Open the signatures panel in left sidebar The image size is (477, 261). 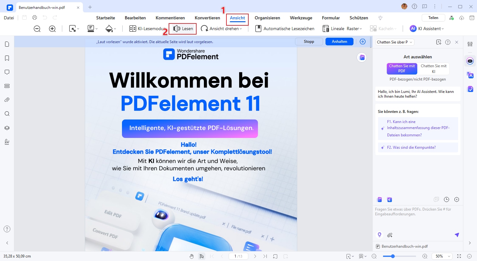(x=7, y=142)
